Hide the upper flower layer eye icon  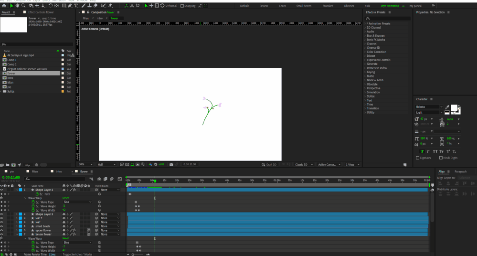pos(1,230)
